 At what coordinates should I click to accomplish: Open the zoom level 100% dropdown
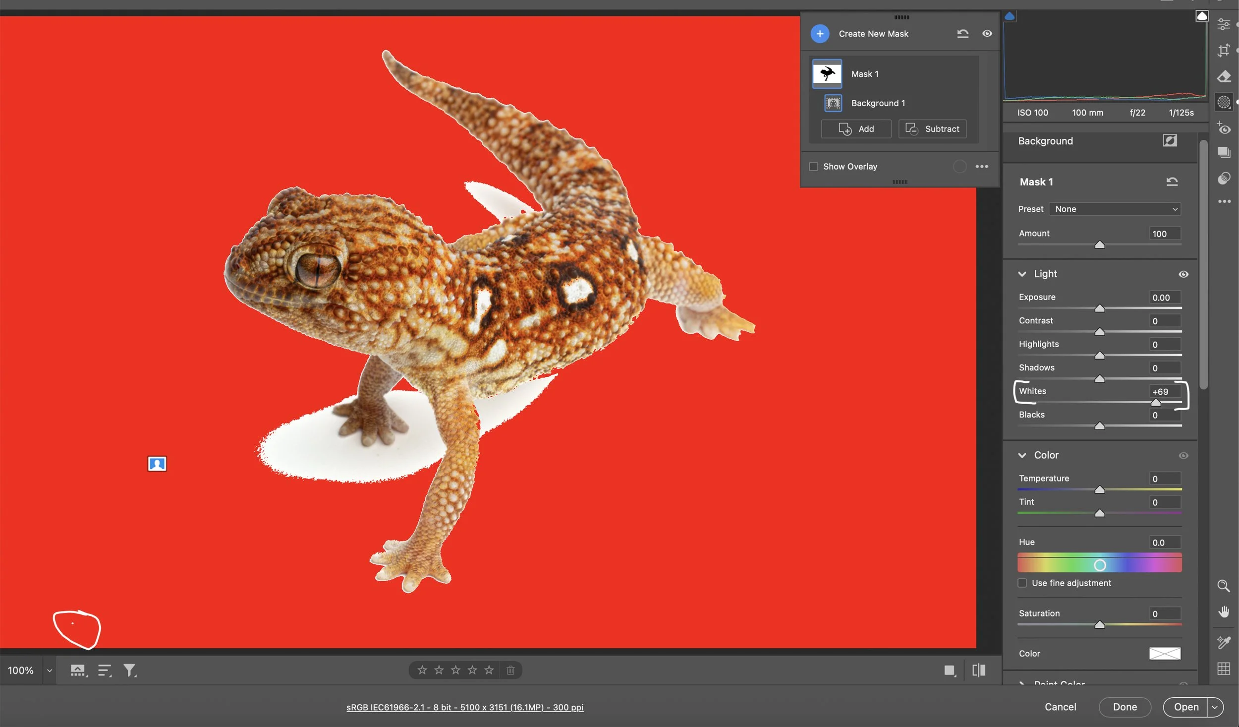[49, 670]
